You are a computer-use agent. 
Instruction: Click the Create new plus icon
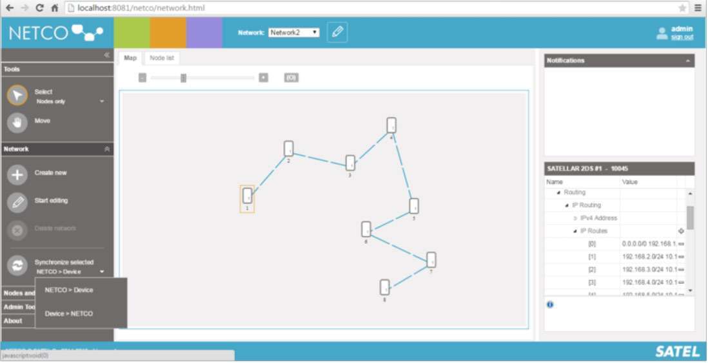17,174
